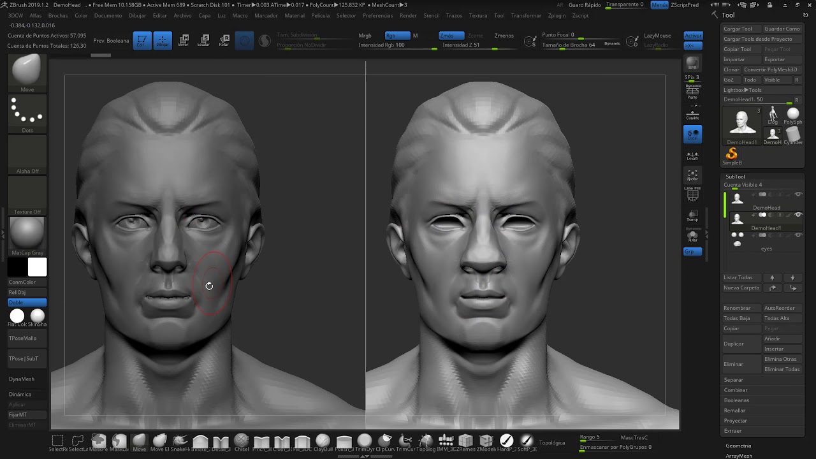Viewport: 816px width, 459px height.
Task: Select the Chisel brush in bottom shelf
Action: pos(242,442)
